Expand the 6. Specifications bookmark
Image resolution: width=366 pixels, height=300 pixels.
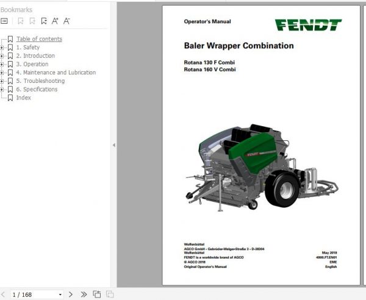[x=2, y=90]
